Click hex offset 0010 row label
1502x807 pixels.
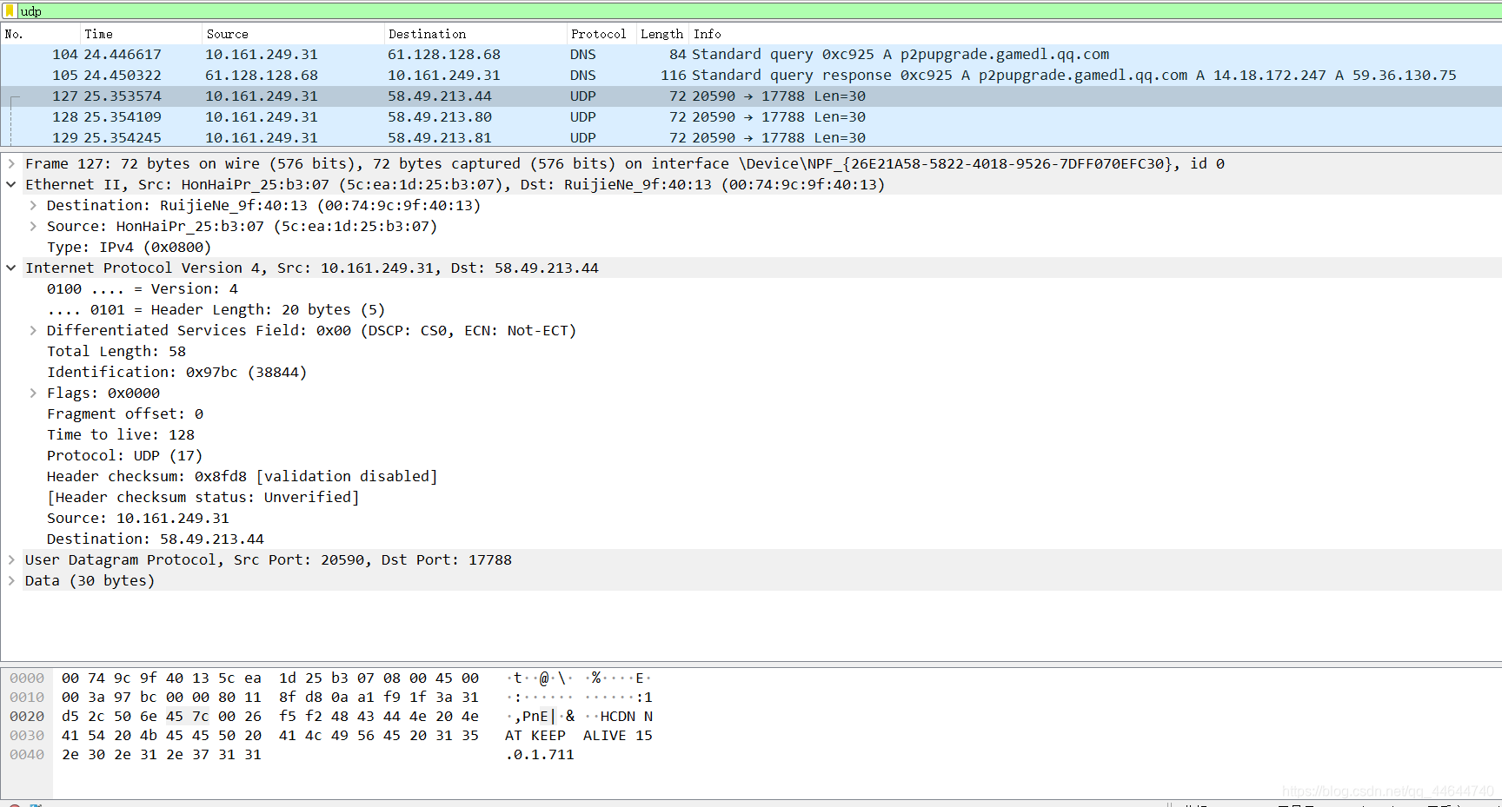point(27,698)
